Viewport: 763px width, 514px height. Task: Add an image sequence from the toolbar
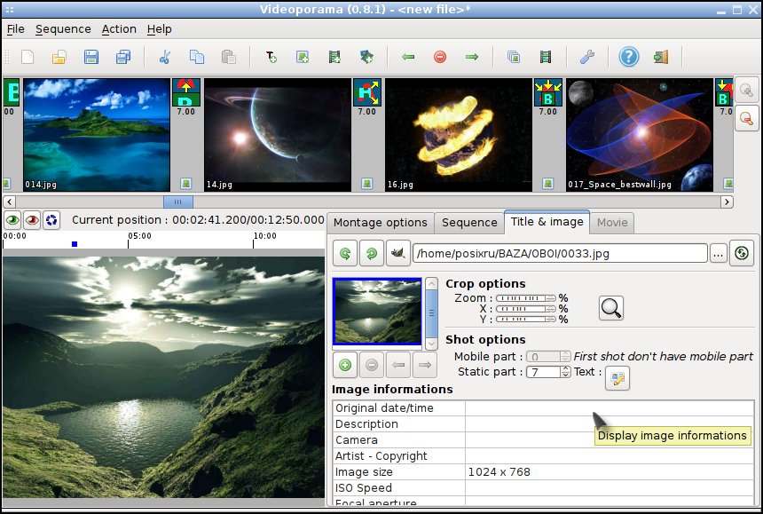303,57
